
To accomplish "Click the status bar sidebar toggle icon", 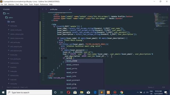I will point(2,87).
